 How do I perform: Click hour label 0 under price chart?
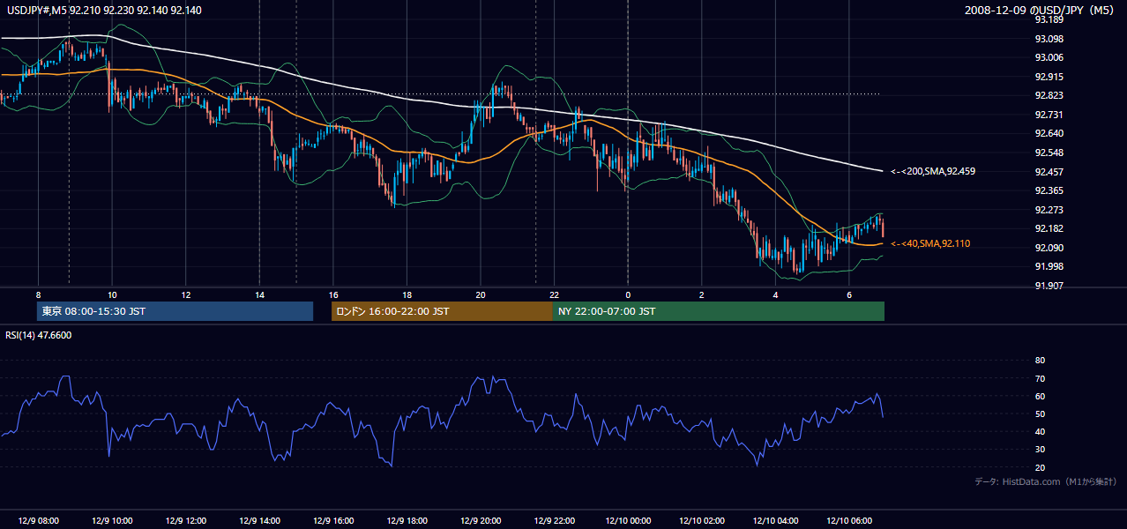coord(628,294)
